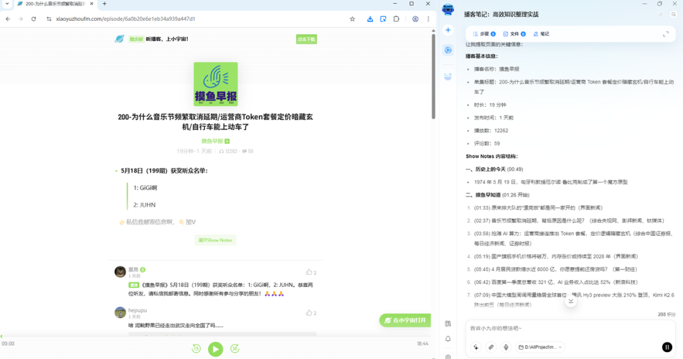Reload the xiaoyuzhoufm page
This screenshot has width=683, height=359.
[x=34, y=19]
